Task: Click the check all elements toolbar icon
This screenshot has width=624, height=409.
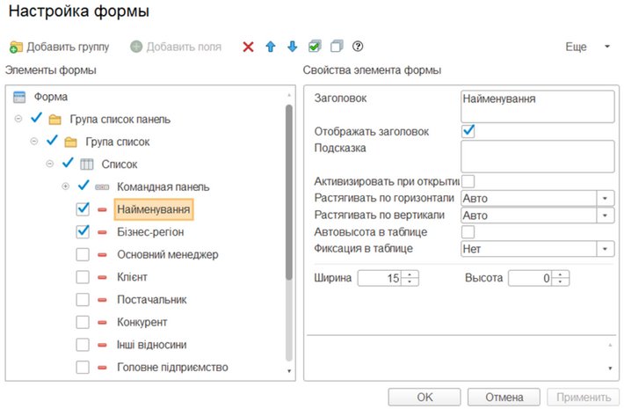Action: click(315, 47)
